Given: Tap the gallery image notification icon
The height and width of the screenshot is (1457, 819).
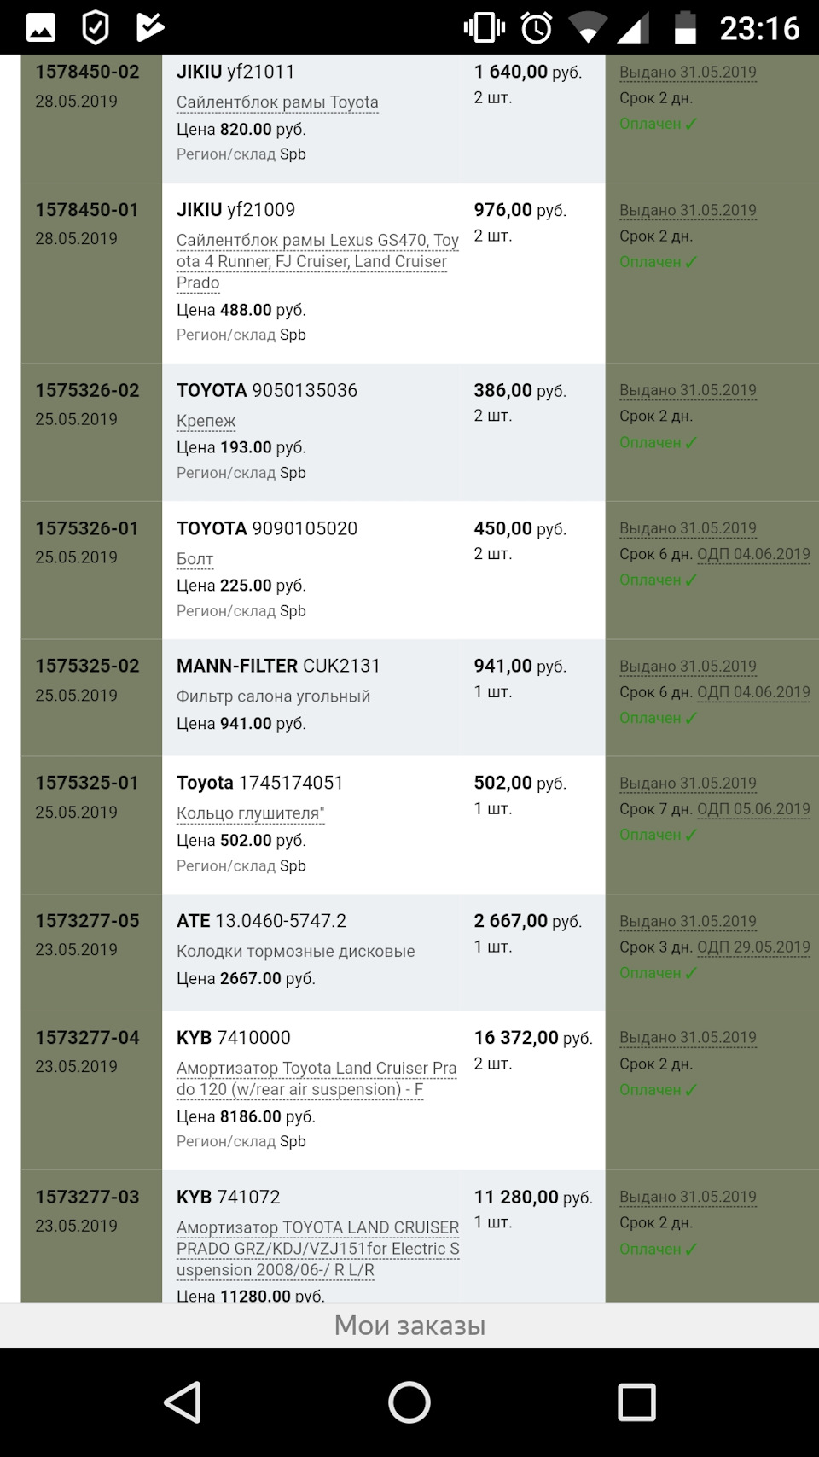Looking at the screenshot, I should (x=41, y=28).
